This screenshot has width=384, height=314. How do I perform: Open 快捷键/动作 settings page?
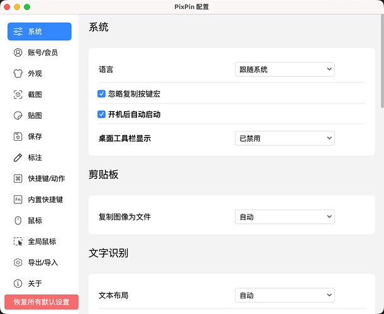coord(40,178)
